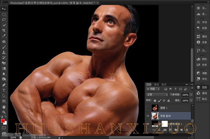Screen dimensions: 210x139
Task: Select the Pen tool
Action: click(4, 85)
